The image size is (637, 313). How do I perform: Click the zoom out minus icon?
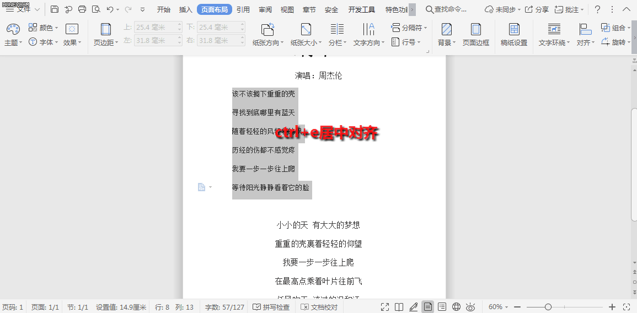tap(517, 307)
